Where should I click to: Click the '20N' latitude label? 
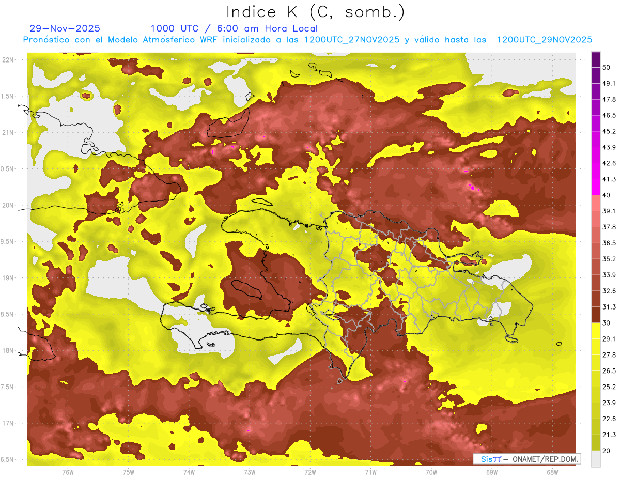[x=8, y=206]
